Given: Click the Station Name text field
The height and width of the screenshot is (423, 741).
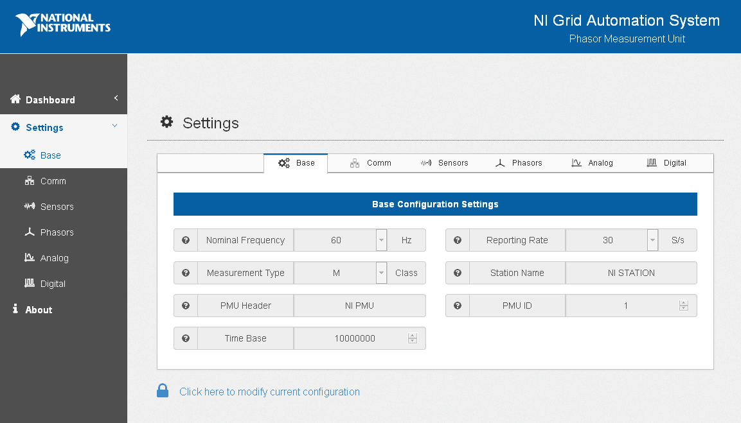Looking at the screenshot, I should [631, 273].
